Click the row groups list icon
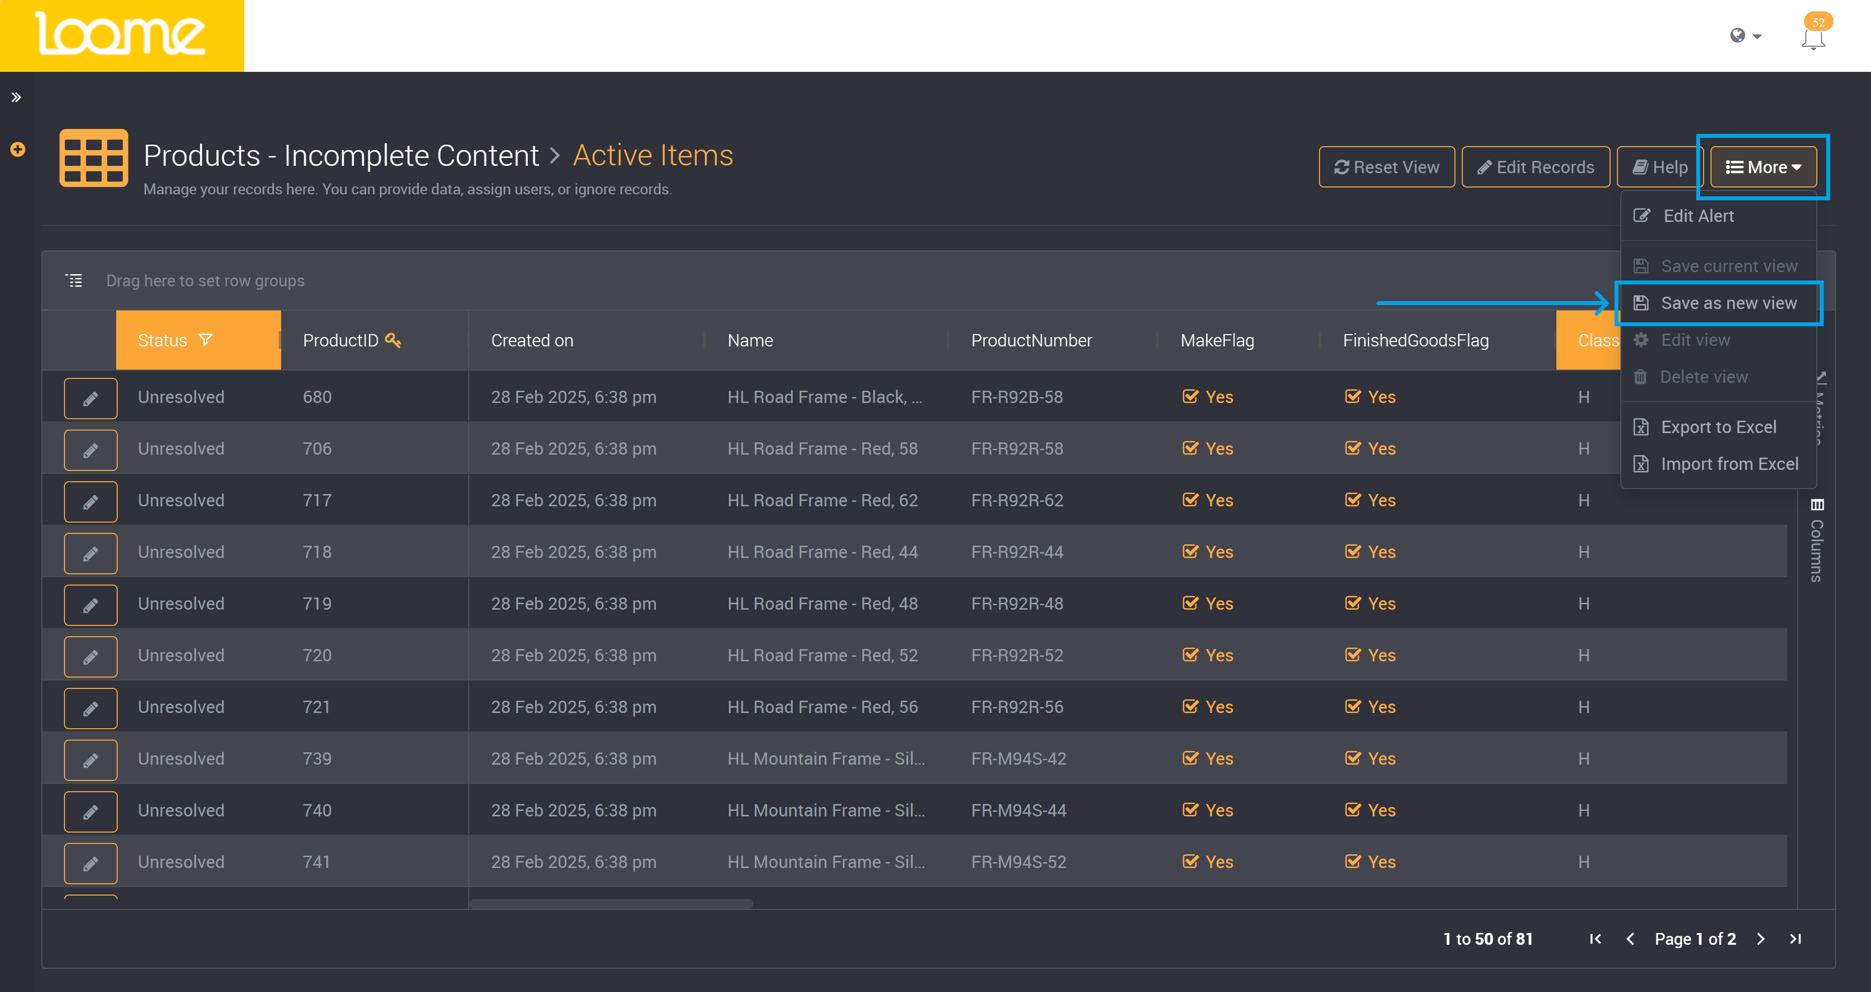Image resolution: width=1871 pixels, height=992 pixels. pyautogui.click(x=74, y=280)
